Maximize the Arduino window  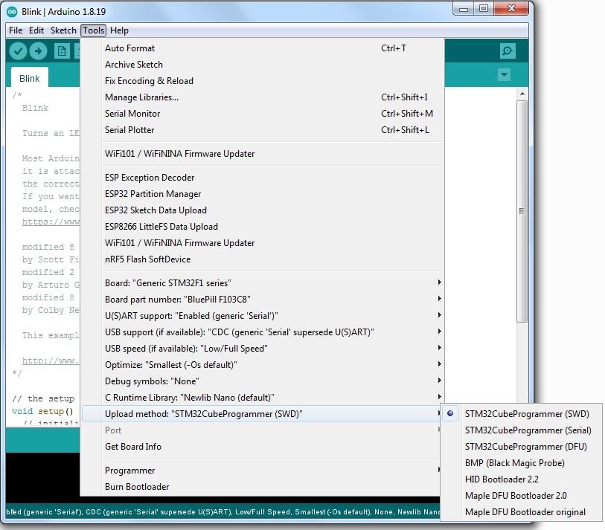(x=484, y=8)
